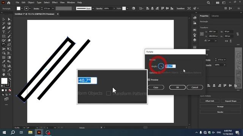Select the Magic Wand tool
This screenshot has height=136, width=243.
point(3,23)
